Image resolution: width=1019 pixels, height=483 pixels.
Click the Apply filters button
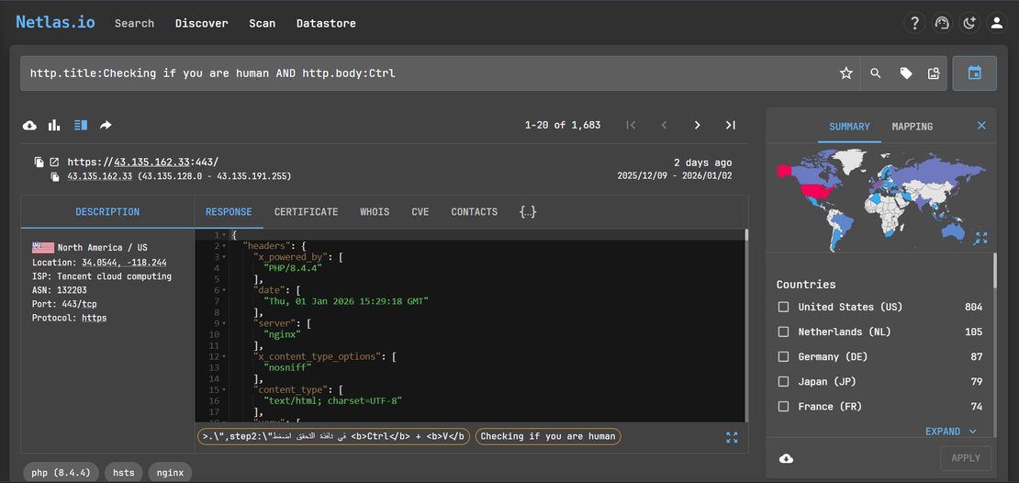pyautogui.click(x=966, y=458)
